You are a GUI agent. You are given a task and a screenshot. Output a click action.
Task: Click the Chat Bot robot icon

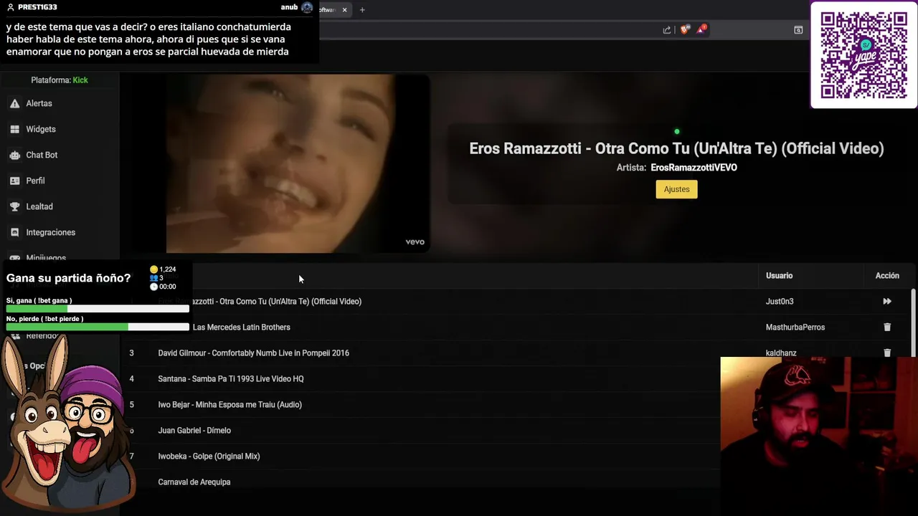(x=14, y=155)
